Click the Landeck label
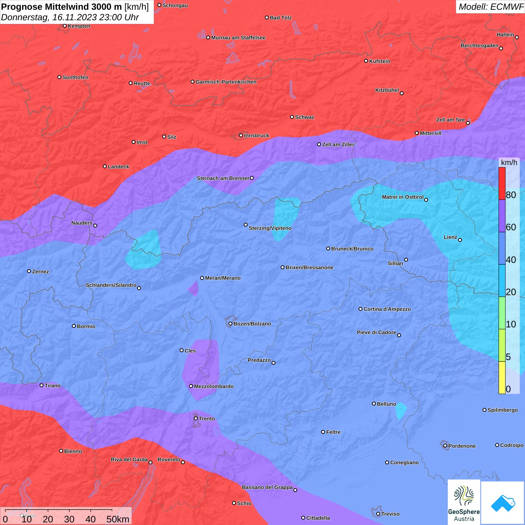The height and width of the screenshot is (525, 525). coord(118,166)
